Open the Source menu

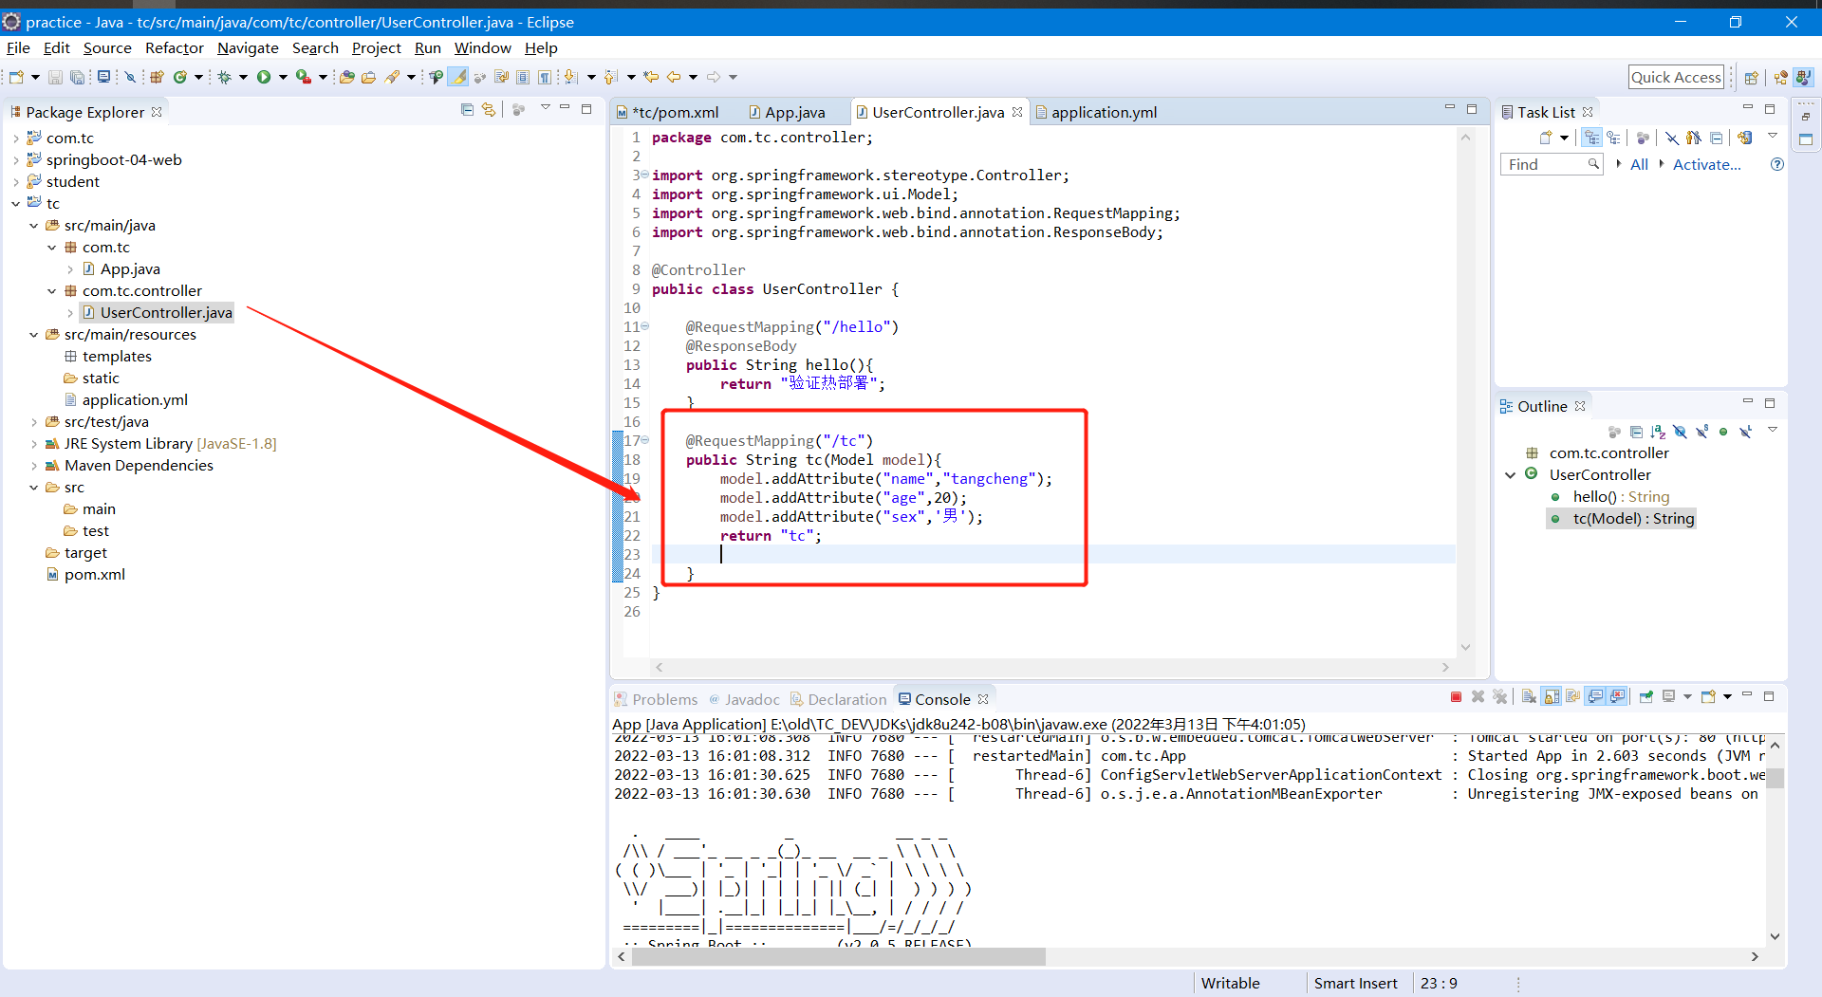pyautogui.click(x=107, y=47)
